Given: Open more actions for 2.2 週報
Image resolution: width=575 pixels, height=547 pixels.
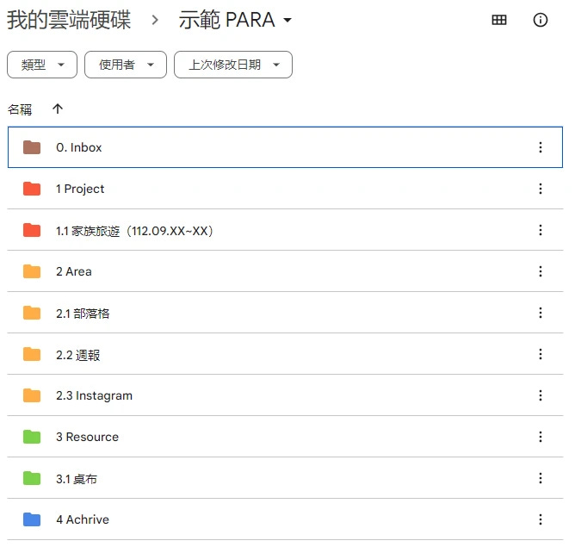Looking at the screenshot, I should click(x=541, y=354).
